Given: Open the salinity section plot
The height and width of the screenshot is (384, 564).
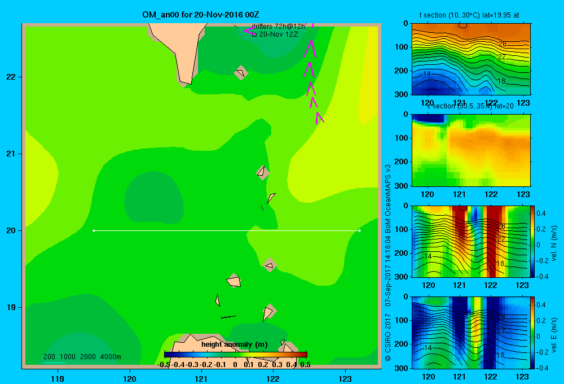Looking at the screenshot, I should (471, 150).
